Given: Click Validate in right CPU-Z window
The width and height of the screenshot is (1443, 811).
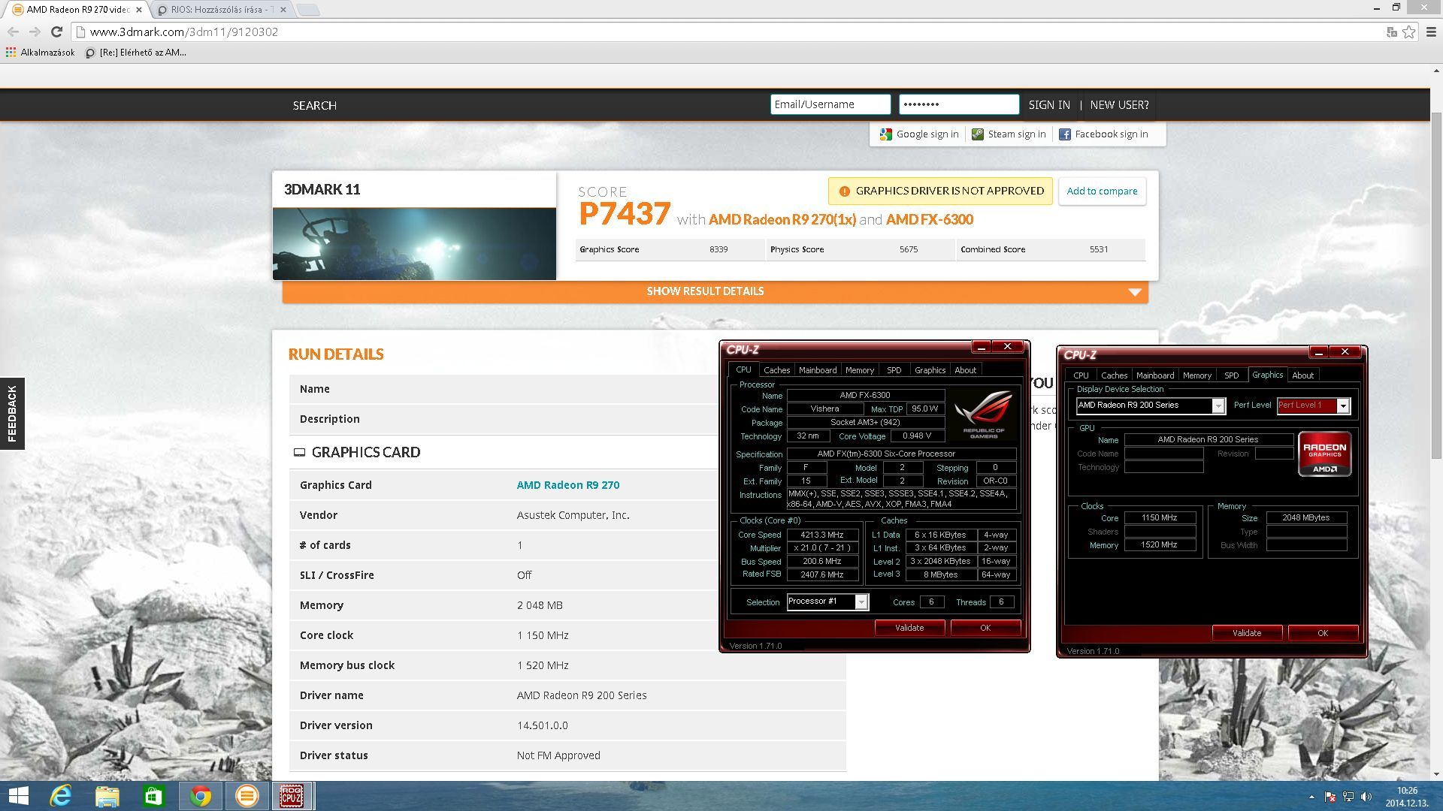Looking at the screenshot, I should (1247, 633).
